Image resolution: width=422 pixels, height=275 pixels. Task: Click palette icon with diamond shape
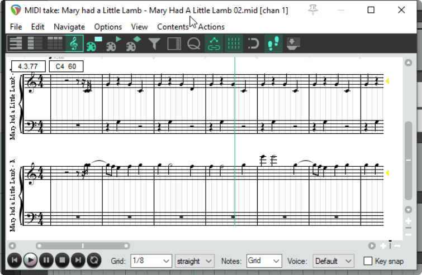(133, 44)
